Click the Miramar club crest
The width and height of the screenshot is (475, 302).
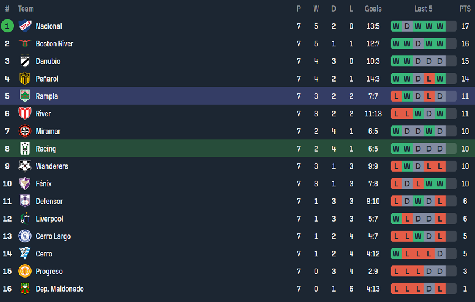(x=25, y=132)
